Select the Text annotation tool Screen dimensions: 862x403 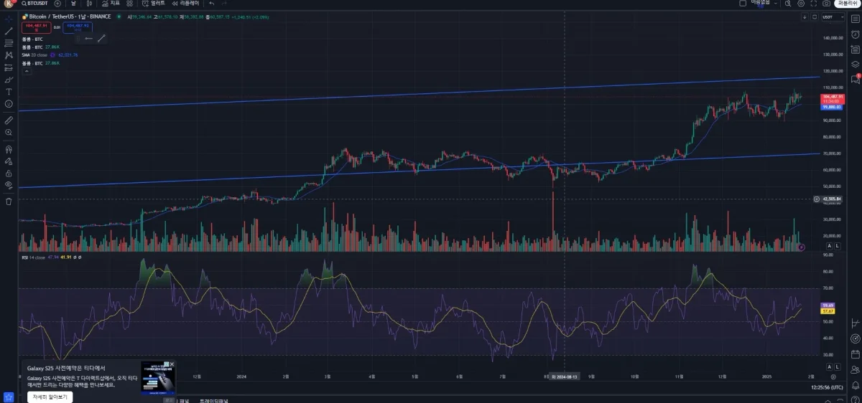9,92
